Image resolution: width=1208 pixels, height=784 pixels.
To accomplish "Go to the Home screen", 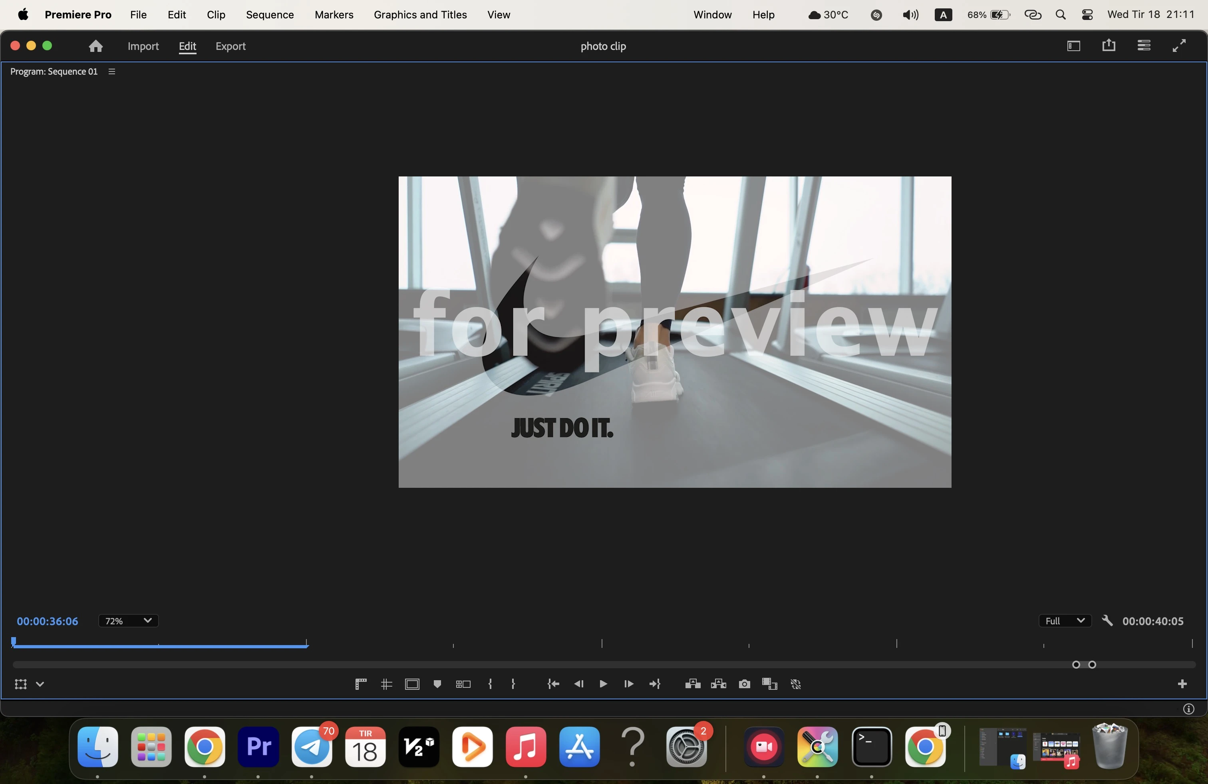I will pos(95,46).
